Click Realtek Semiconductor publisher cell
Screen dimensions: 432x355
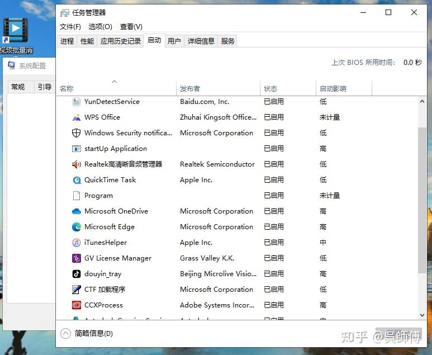point(217,164)
